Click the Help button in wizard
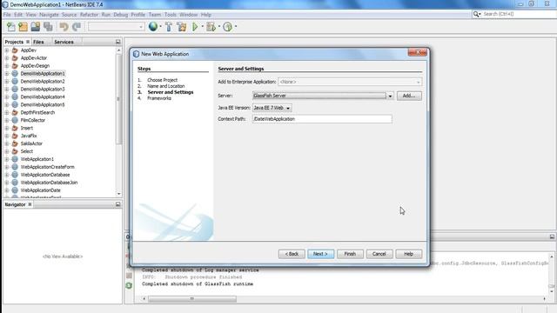This screenshot has width=557, height=313. click(408, 254)
